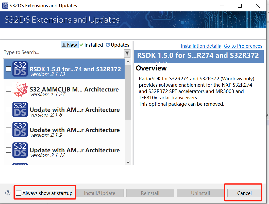This screenshot has height=204, width=269.
Task: Click the Reinstall button
Action: [150, 193]
